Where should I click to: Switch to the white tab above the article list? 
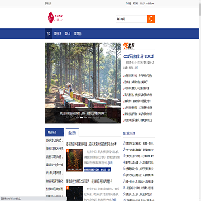(x=72, y=132)
